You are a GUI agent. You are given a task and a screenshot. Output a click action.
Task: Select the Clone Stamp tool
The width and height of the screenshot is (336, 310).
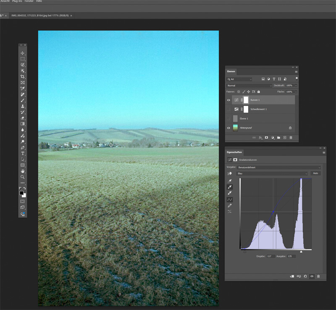23,106
